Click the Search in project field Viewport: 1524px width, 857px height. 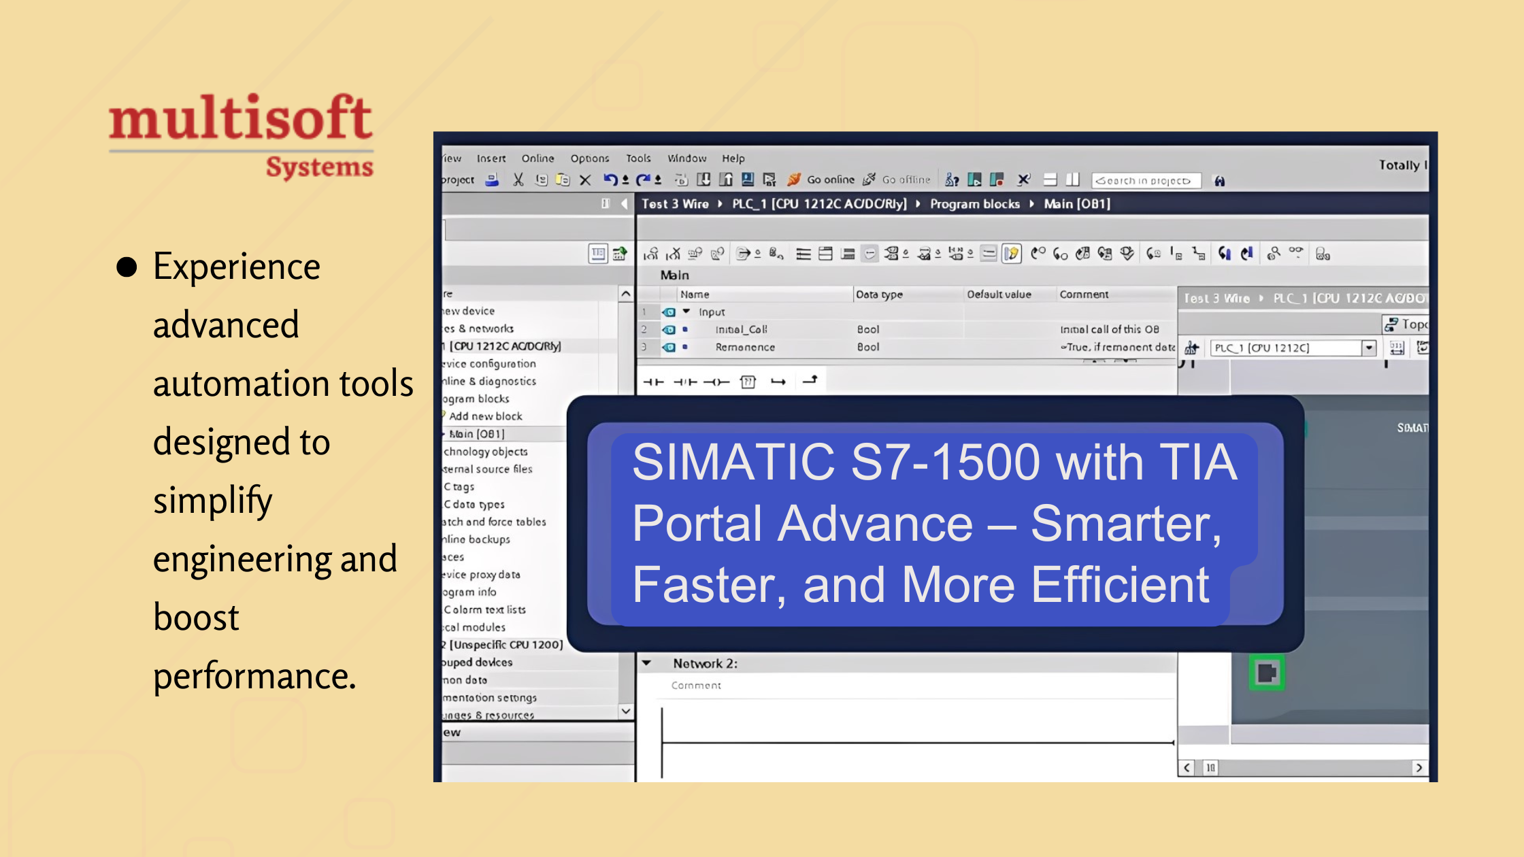[x=1146, y=181]
